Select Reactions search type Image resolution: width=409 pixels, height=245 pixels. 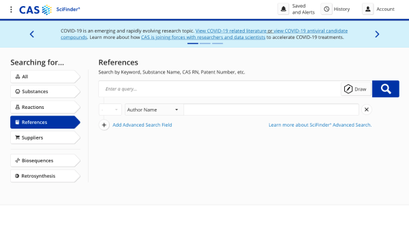pos(45,107)
